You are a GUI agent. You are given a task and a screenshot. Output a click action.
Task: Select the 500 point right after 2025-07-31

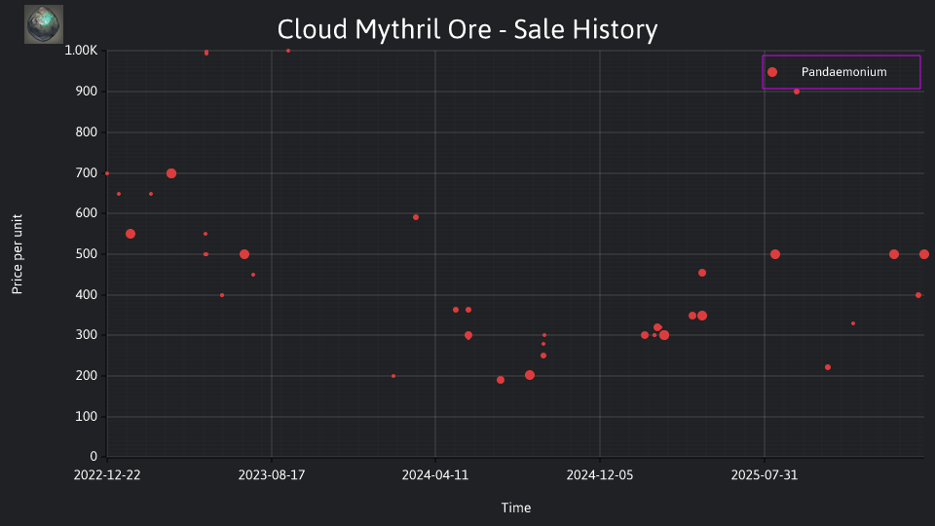(x=775, y=254)
